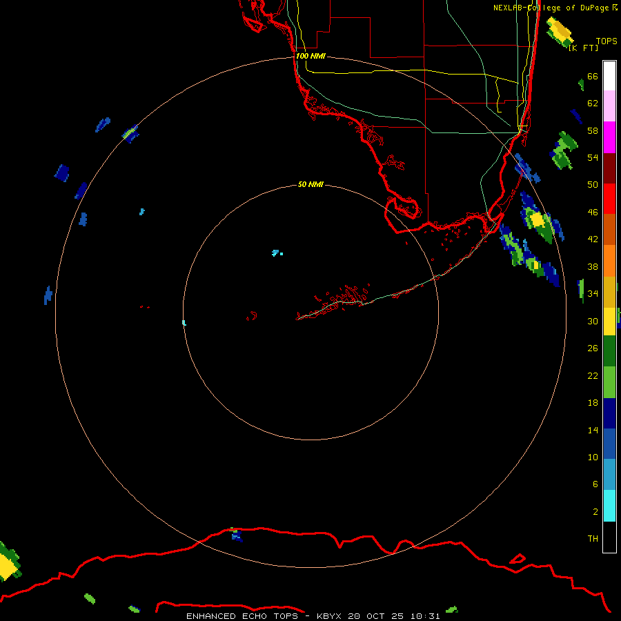This screenshot has width=621, height=621.
Task: Click the 66 scale value
Action: tap(593, 76)
